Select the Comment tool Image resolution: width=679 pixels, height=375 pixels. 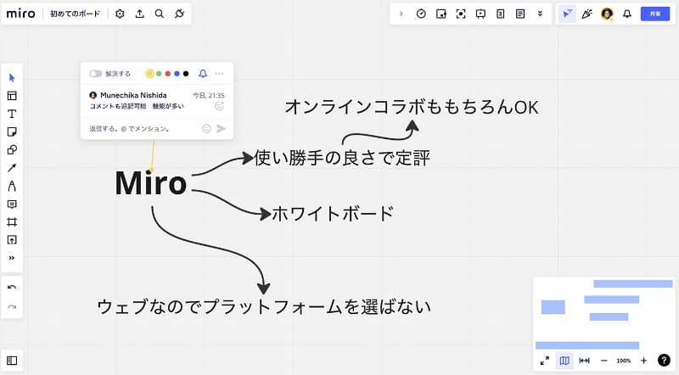click(12, 204)
